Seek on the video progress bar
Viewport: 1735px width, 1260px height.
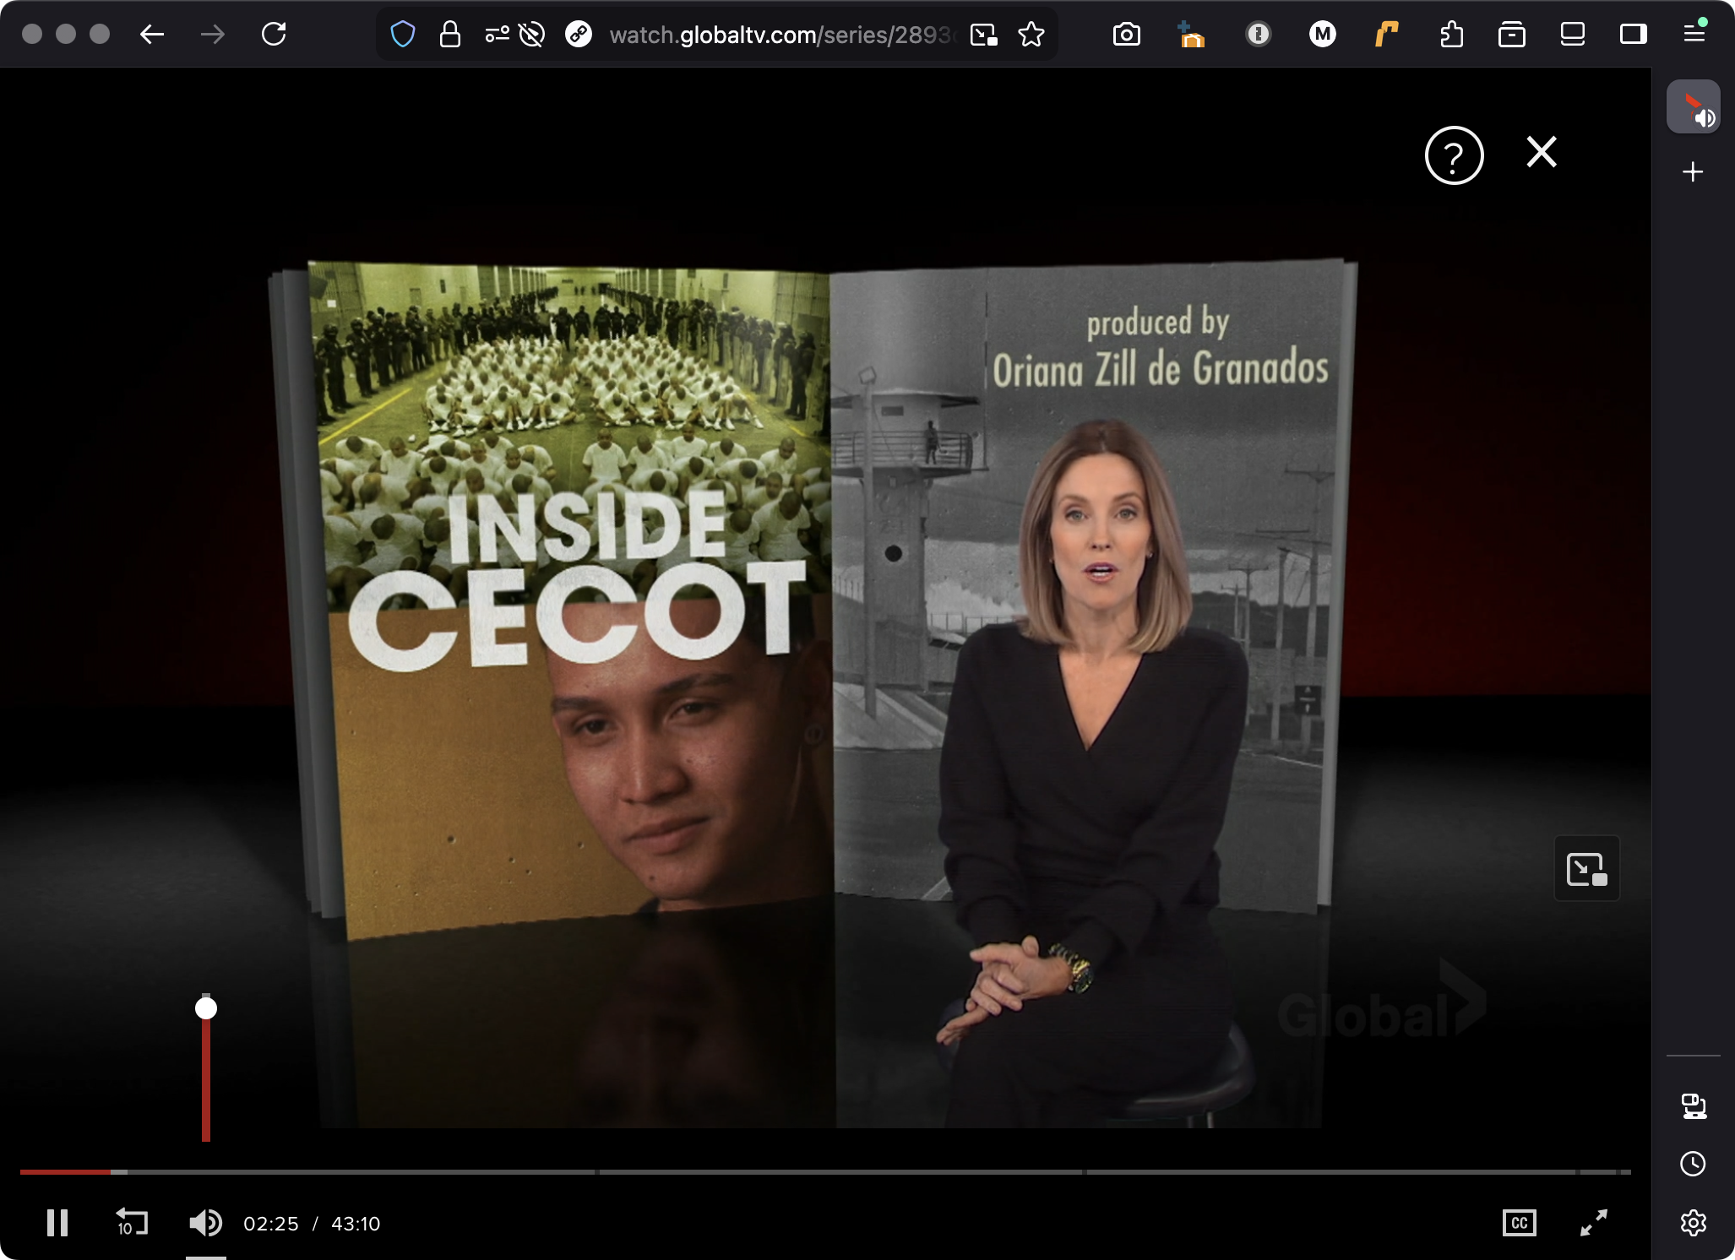760,1172
